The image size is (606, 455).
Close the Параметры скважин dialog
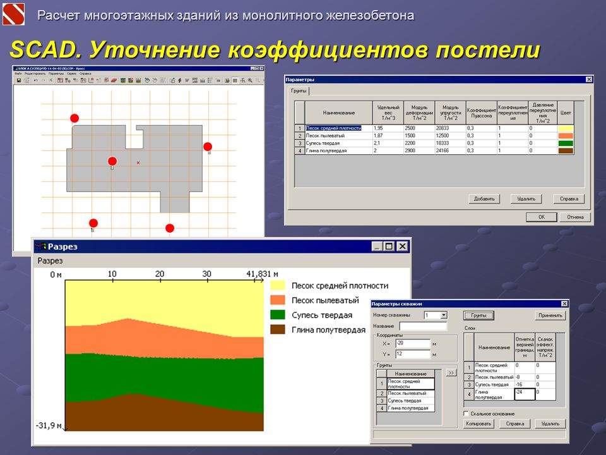click(x=564, y=304)
